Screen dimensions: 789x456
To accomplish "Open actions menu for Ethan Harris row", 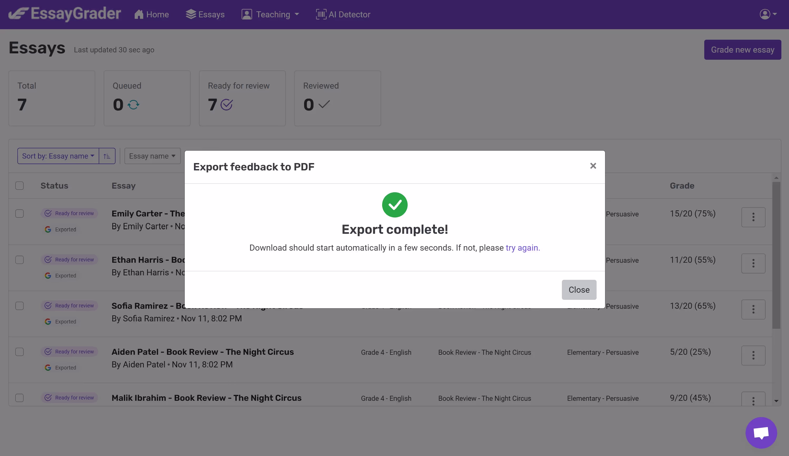I will tap(753, 263).
